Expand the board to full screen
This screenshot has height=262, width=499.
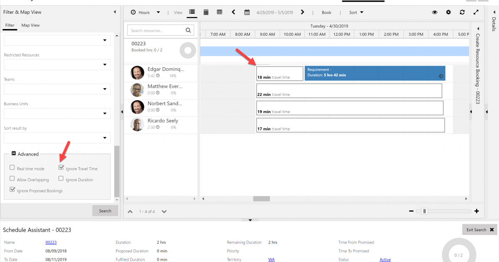point(476,12)
